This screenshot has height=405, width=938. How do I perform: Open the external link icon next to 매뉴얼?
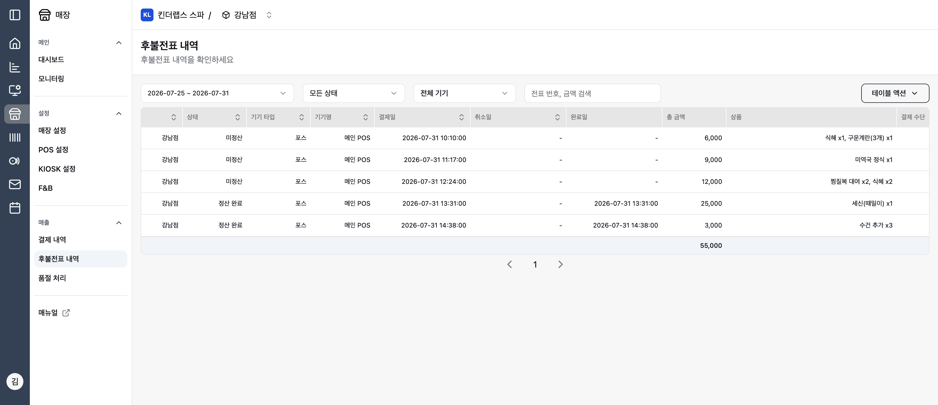pyautogui.click(x=66, y=313)
